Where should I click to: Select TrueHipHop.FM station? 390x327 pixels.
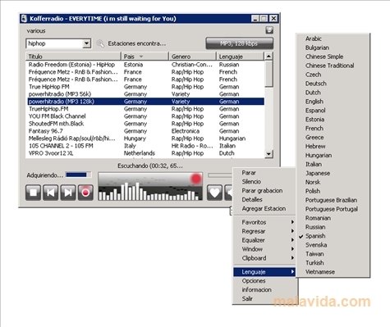pyautogui.click(x=145, y=109)
